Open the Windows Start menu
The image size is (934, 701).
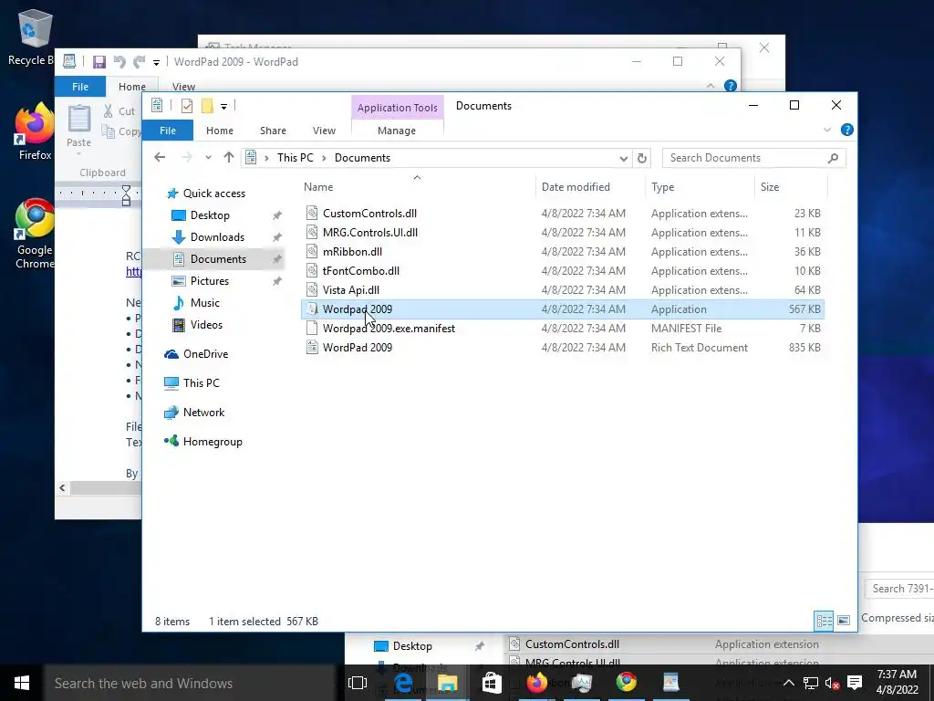click(x=22, y=683)
